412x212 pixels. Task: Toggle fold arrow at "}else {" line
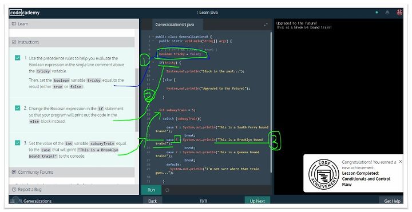[x=153, y=80]
